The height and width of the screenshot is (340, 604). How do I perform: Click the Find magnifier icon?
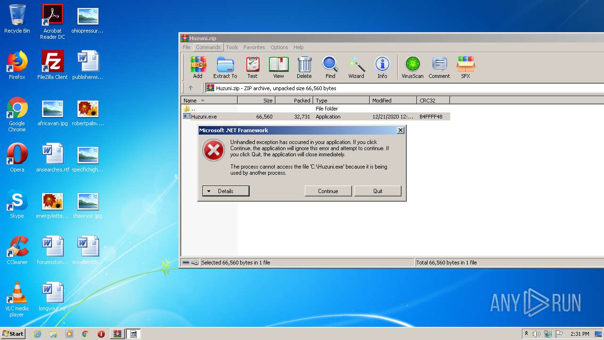(x=330, y=67)
